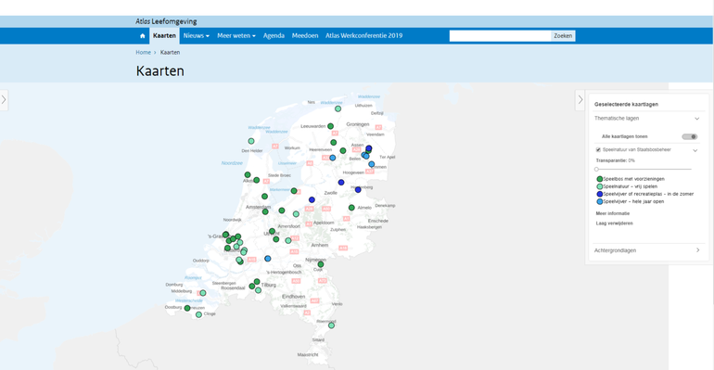Screen dimensions: 714x370
Task: Focus the search input field
Action: 500,36
